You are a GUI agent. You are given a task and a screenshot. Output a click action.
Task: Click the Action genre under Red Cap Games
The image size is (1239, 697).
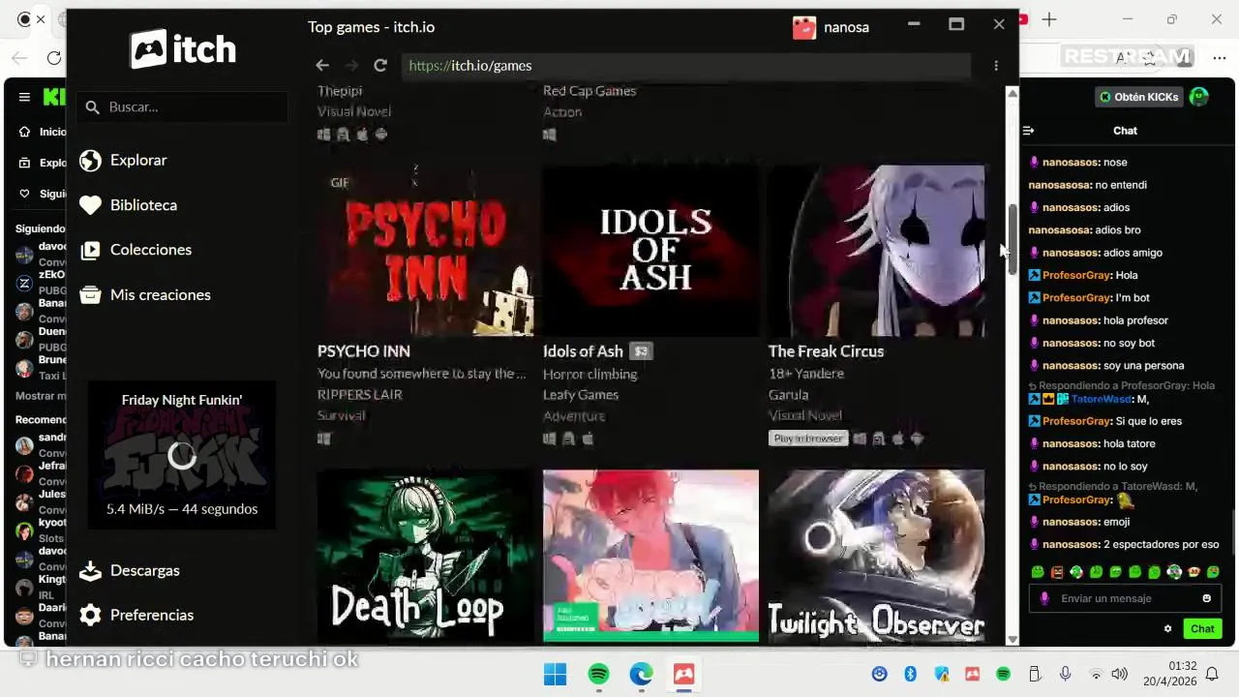(562, 112)
